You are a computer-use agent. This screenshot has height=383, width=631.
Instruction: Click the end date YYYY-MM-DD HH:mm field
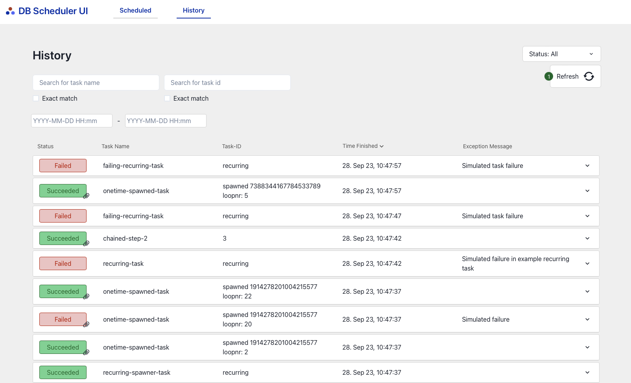click(x=166, y=121)
